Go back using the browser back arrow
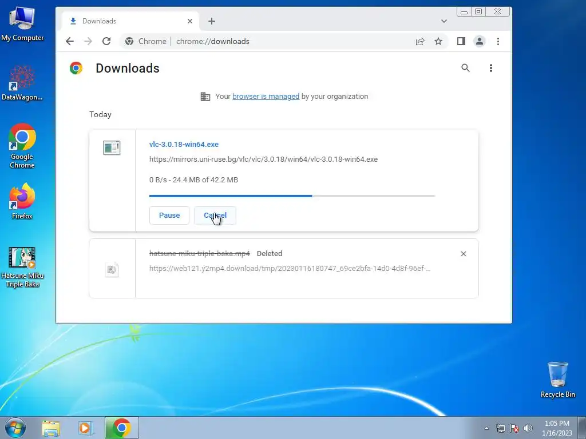 pyautogui.click(x=70, y=41)
